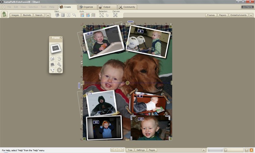Select photo frame labeled 7
The image size is (255, 153).
tap(104, 42)
